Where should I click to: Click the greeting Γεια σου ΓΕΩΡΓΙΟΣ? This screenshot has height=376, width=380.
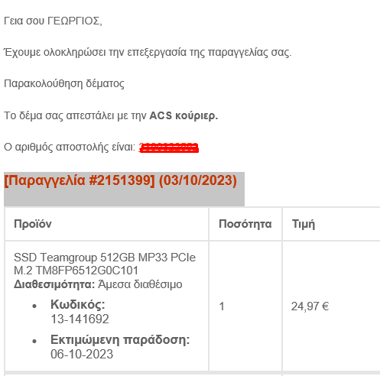pyautogui.click(x=53, y=21)
